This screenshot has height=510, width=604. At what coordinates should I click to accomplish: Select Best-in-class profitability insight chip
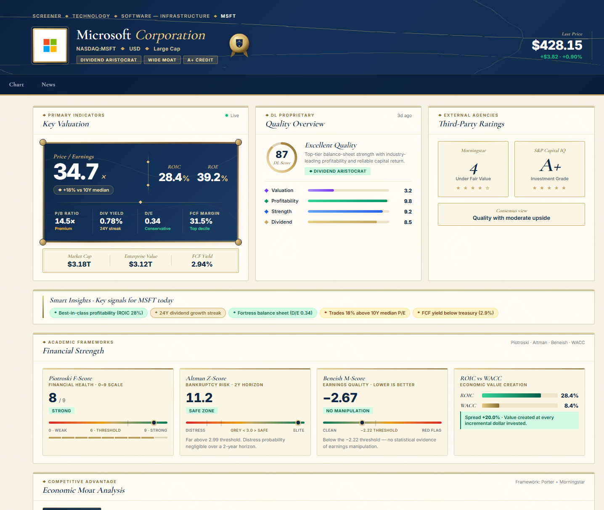pos(98,313)
